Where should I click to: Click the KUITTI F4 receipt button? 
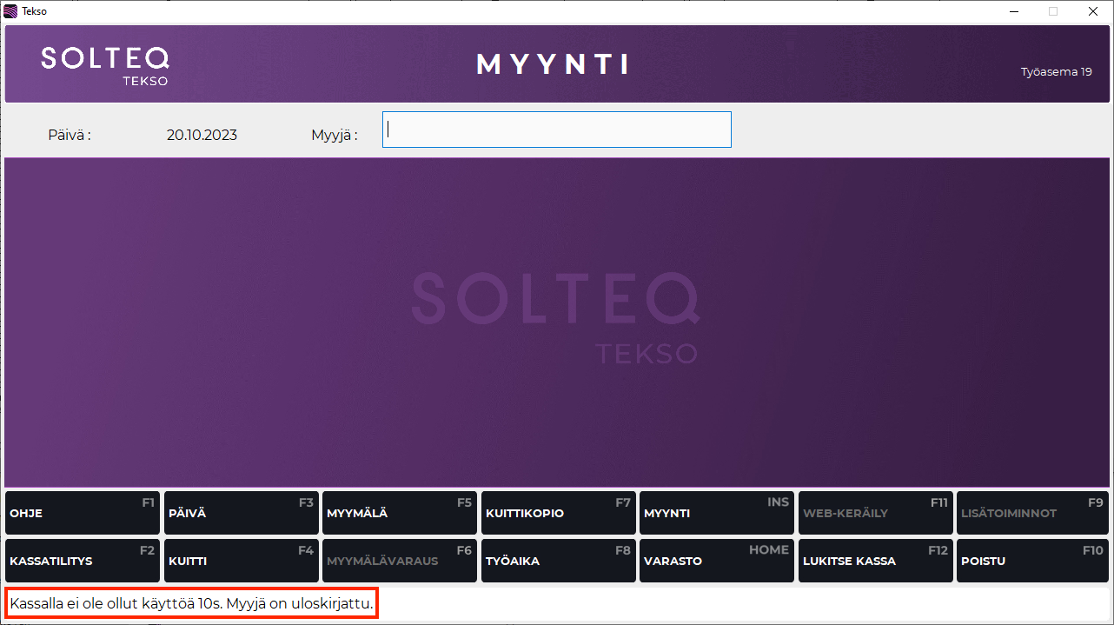[241, 561]
